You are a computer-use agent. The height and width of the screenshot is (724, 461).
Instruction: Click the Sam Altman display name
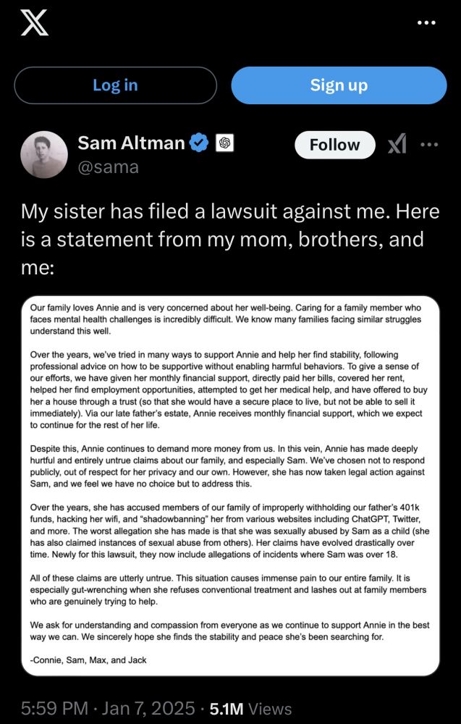(x=131, y=143)
